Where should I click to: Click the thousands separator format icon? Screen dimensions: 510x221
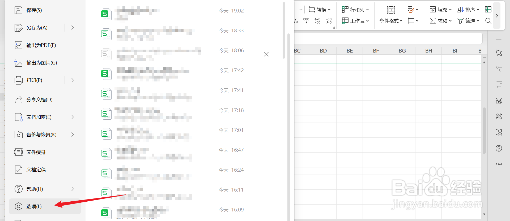click(x=306, y=21)
